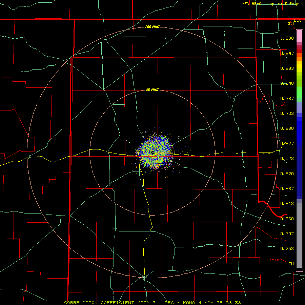Viewport: 305px width, 305px height.
Task: Select the 0.520 legend value
Action: click(287, 174)
